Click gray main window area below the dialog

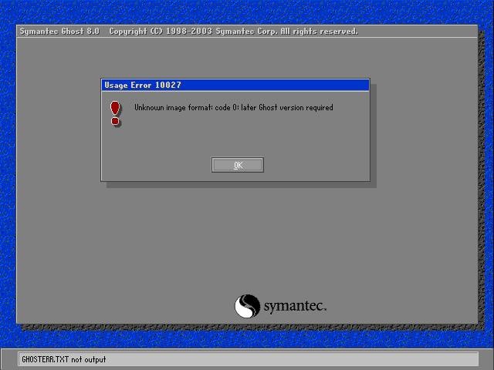(154, 247)
